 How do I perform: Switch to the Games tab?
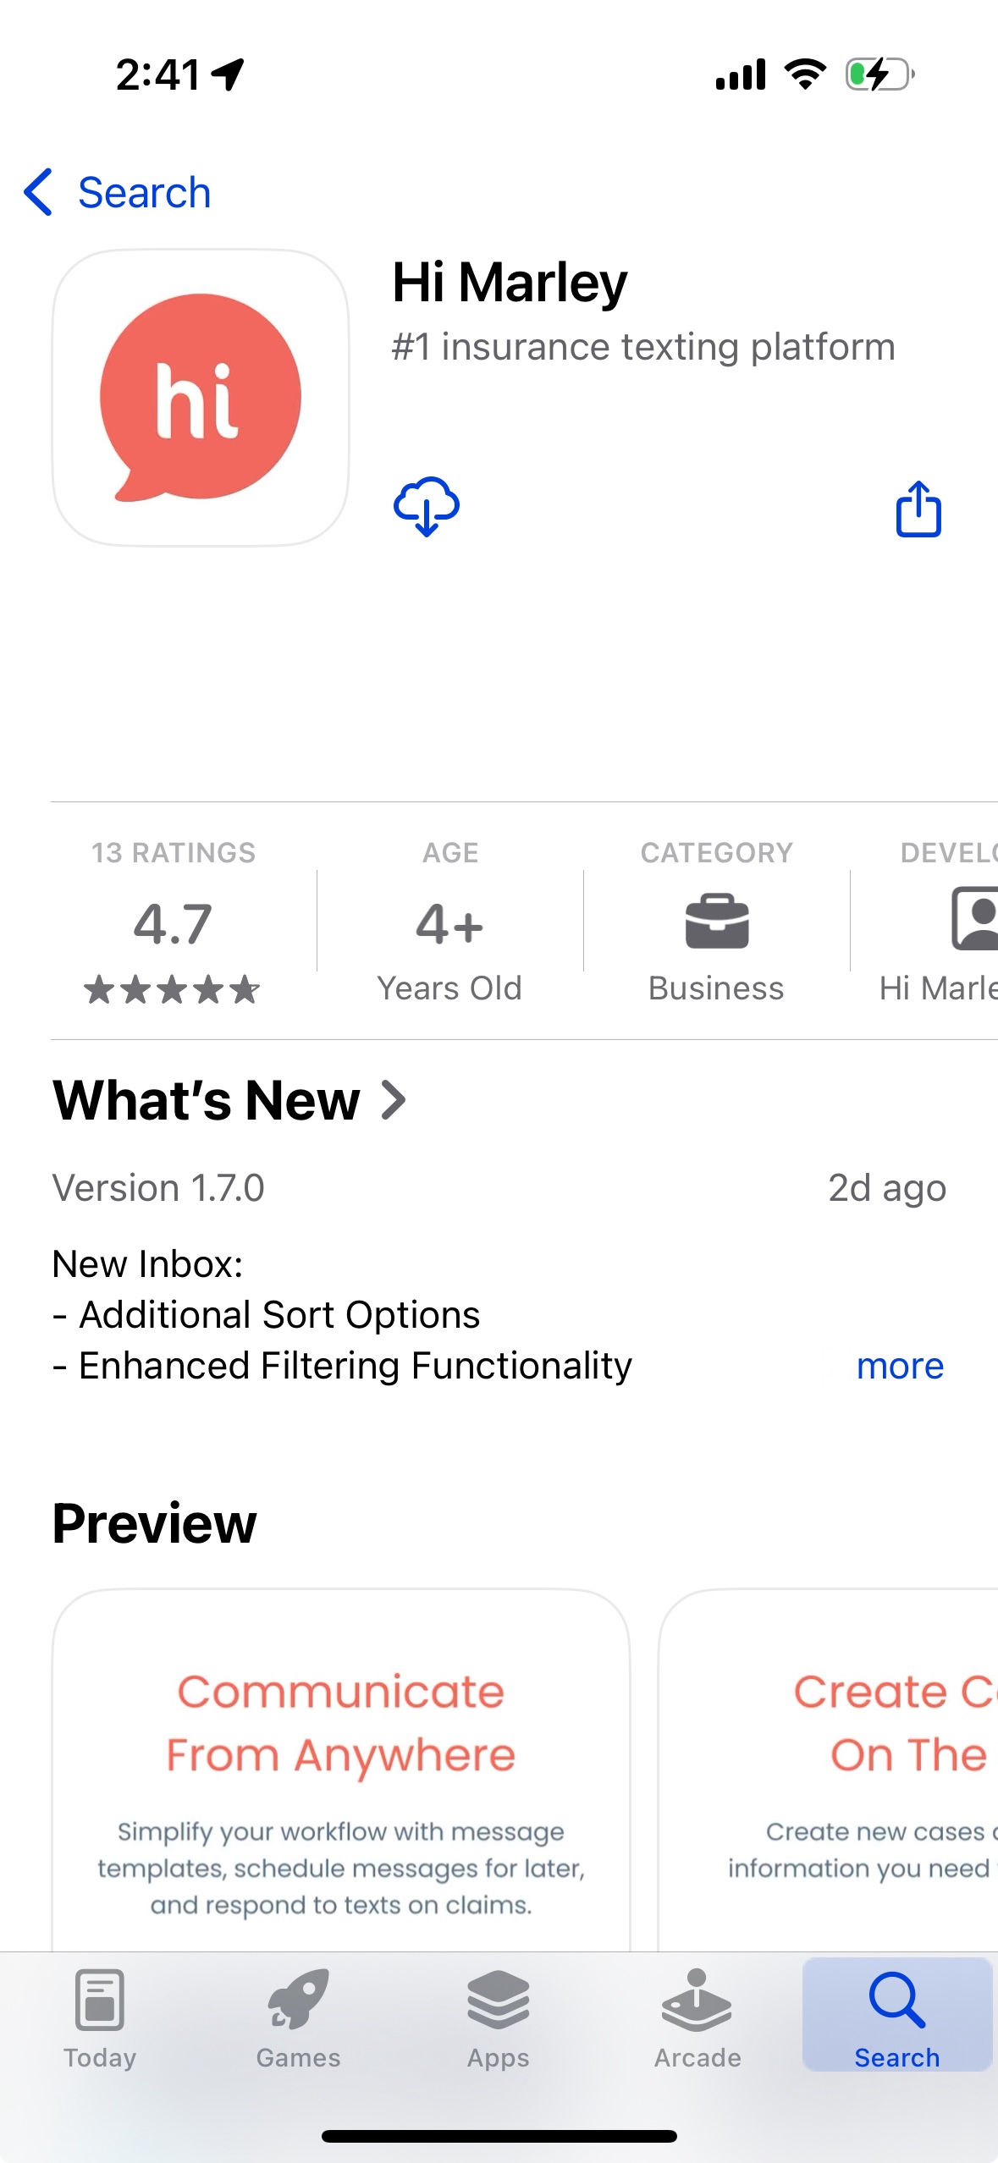(299, 2017)
